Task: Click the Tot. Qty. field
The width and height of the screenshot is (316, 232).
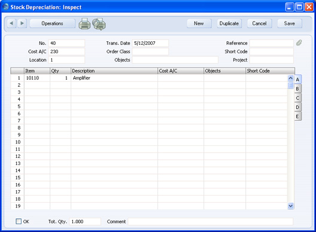Action: [85, 221]
